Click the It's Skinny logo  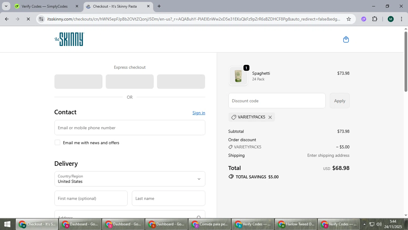click(69, 39)
